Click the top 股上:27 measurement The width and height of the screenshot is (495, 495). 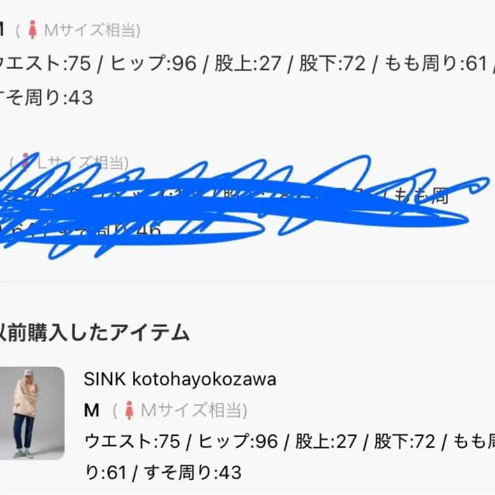click(248, 63)
